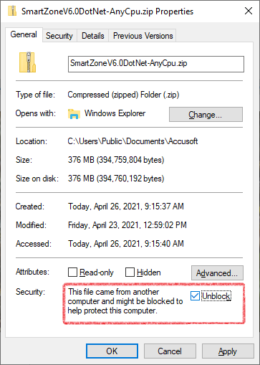Viewport: 260px width, 365px height.
Task: Open the Details tab
Action: pos(93,36)
